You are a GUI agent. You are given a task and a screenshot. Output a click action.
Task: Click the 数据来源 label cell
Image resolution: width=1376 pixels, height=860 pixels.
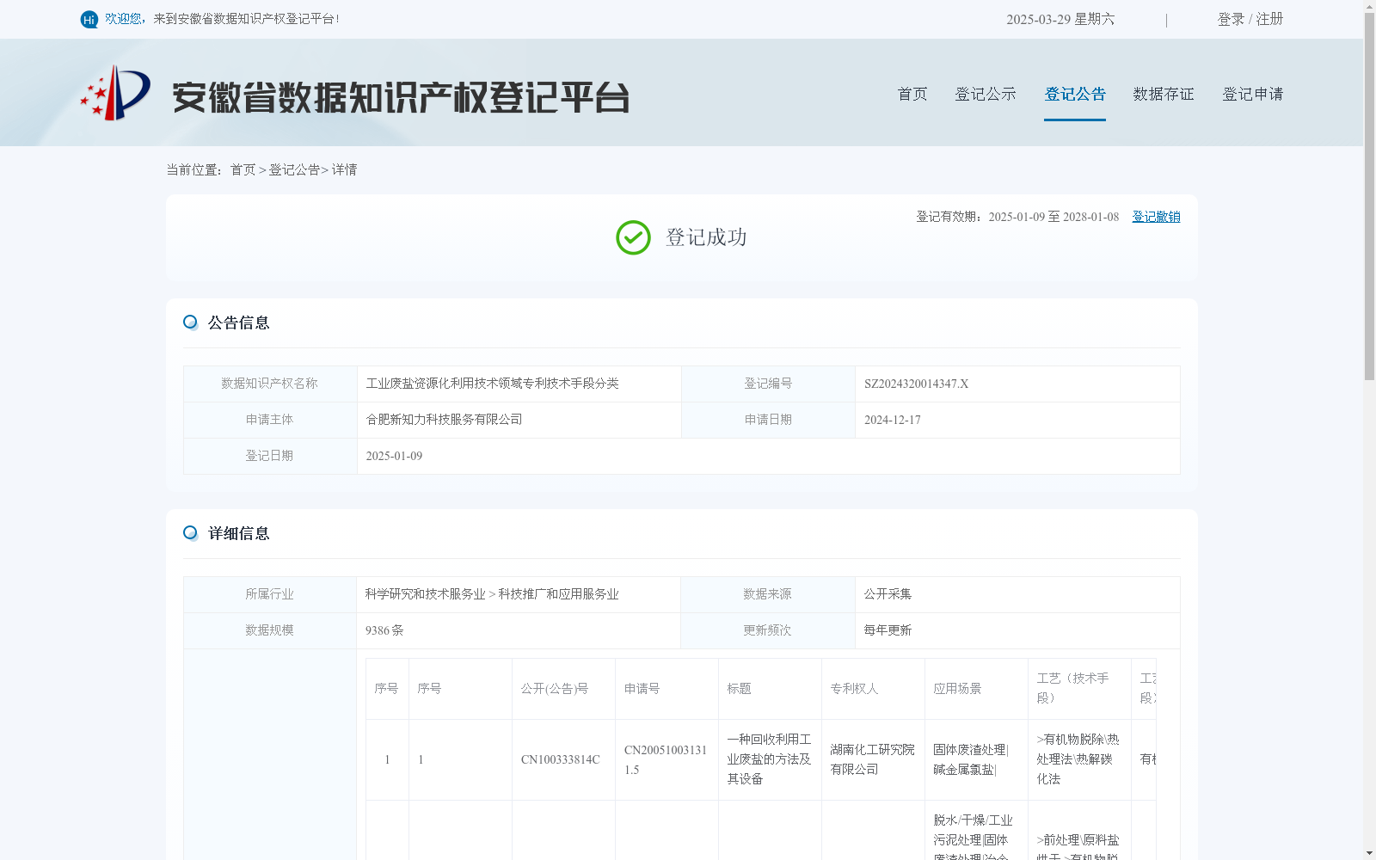[x=768, y=594]
